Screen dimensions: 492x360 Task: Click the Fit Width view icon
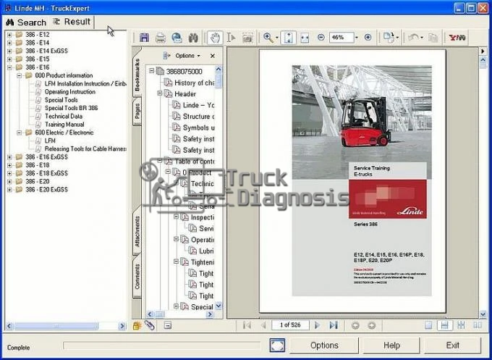point(305,38)
